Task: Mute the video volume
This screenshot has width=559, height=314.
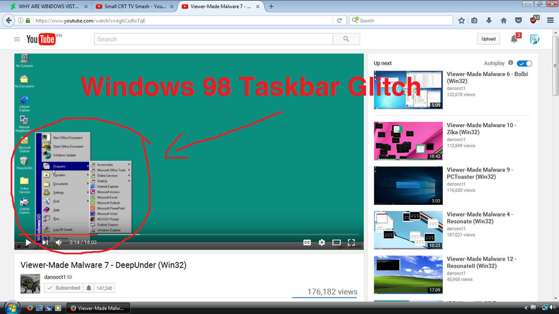Action: [58, 242]
